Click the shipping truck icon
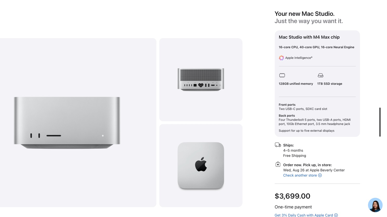This screenshot has height=217, width=387. coord(278,145)
